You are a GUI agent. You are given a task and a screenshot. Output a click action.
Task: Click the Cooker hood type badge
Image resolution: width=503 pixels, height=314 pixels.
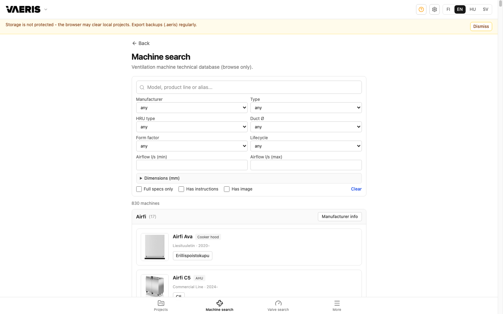(208, 237)
